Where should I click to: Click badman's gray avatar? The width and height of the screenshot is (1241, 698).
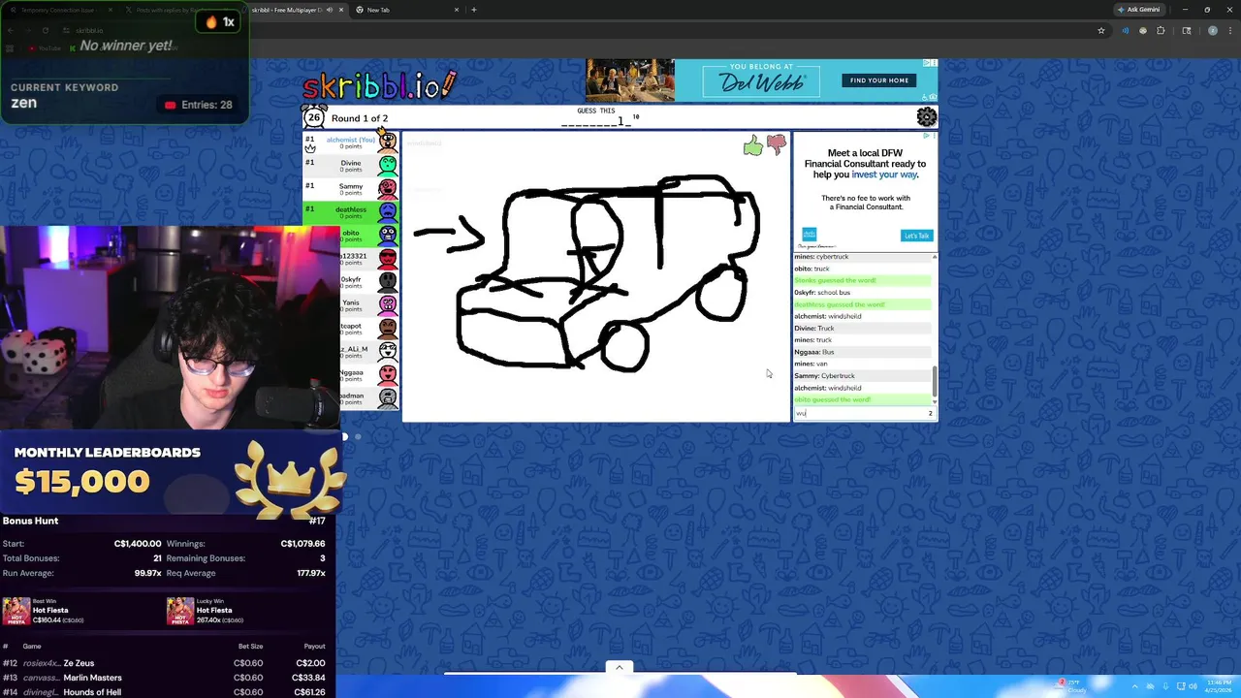click(388, 397)
